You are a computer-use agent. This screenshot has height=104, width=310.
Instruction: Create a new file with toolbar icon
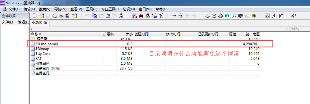pyautogui.click(x=35, y=16)
